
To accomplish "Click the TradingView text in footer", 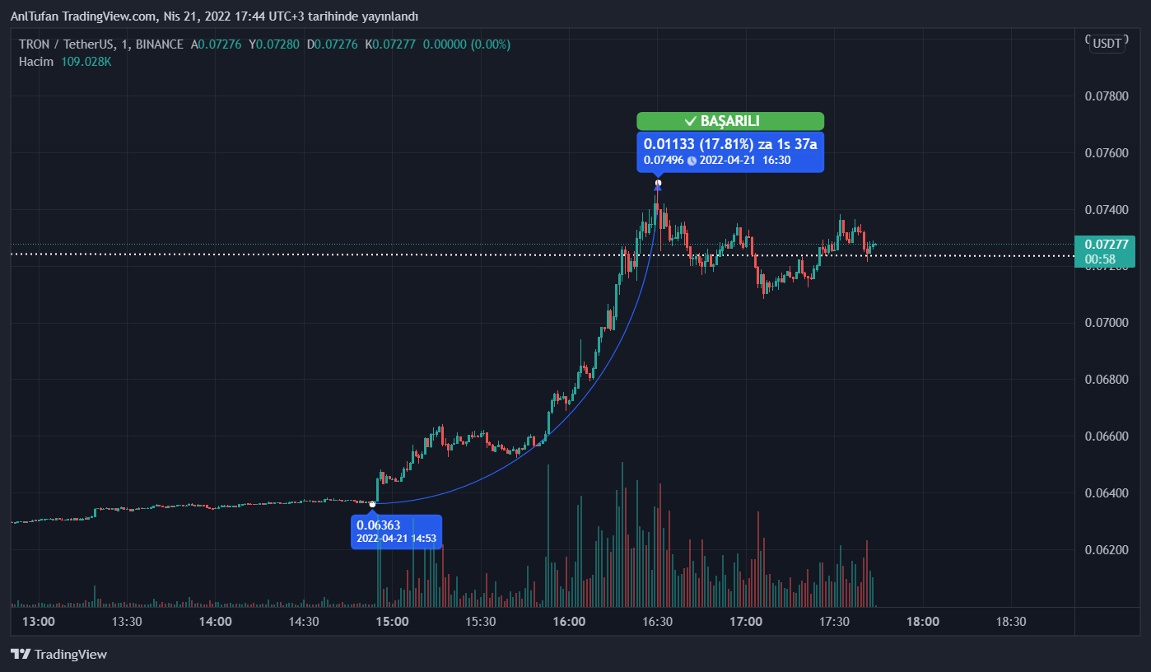I will [72, 655].
